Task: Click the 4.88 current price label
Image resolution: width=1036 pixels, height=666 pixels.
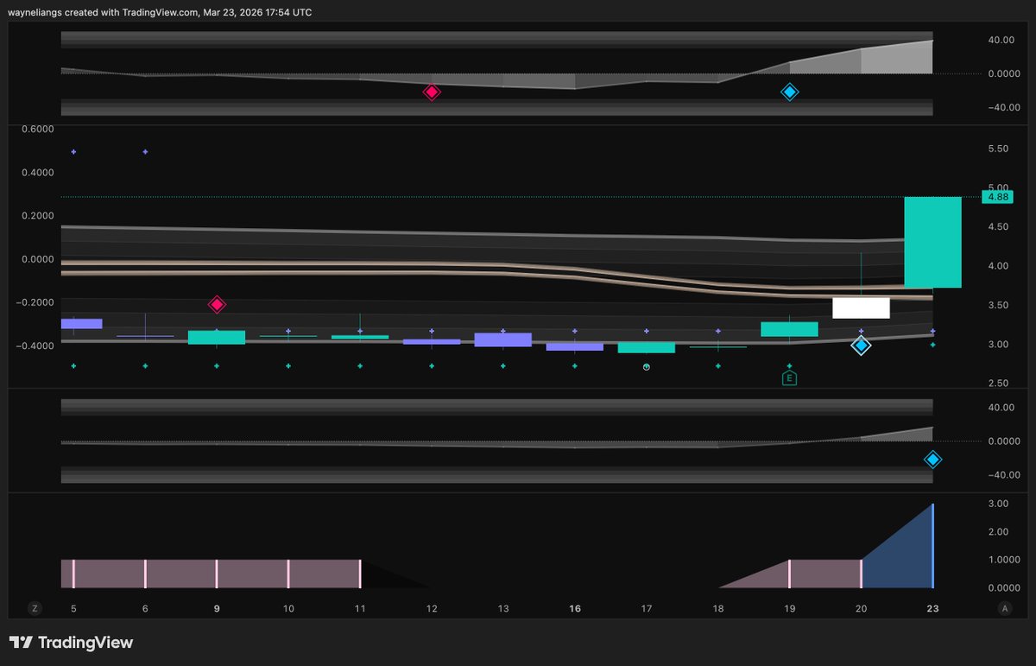Action: (x=998, y=197)
